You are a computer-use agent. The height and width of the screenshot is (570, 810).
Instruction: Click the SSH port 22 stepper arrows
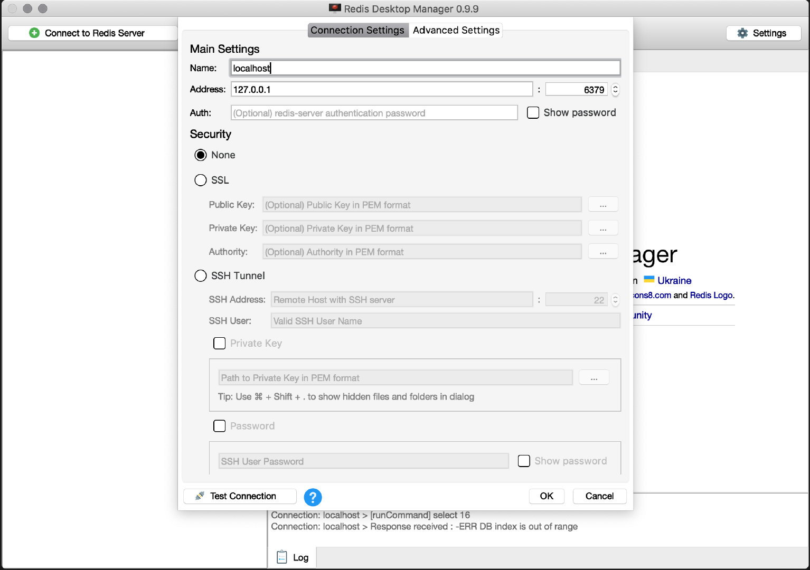[x=615, y=300]
